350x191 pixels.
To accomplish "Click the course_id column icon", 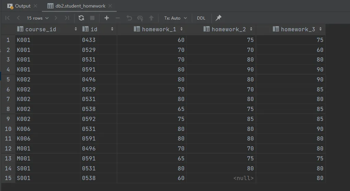I will coord(20,29).
